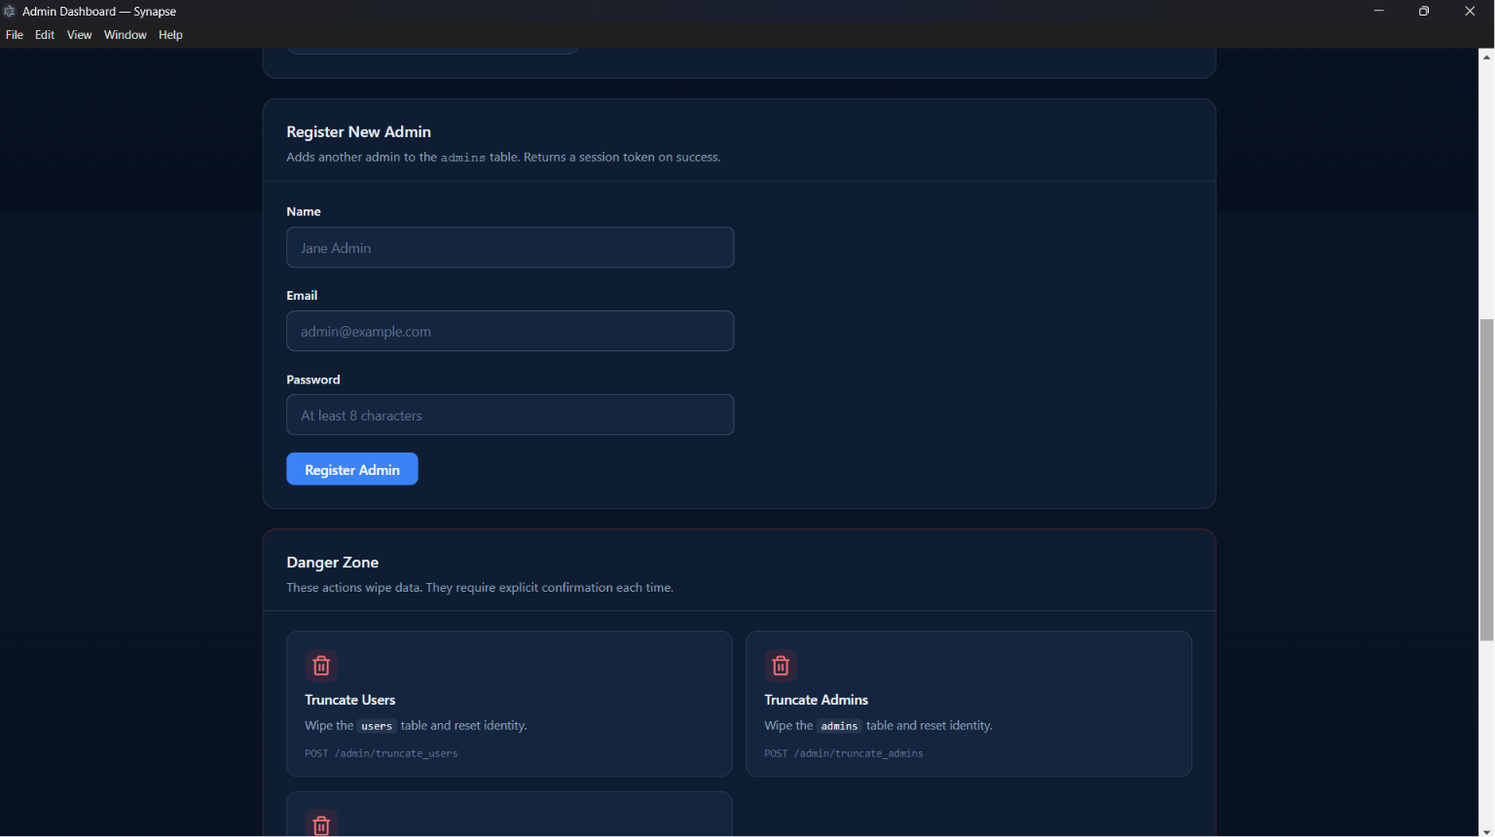This screenshot has width=1495, height=837.
Task: Restore down the Admin Dashboard window
Action: [1424, 12]
